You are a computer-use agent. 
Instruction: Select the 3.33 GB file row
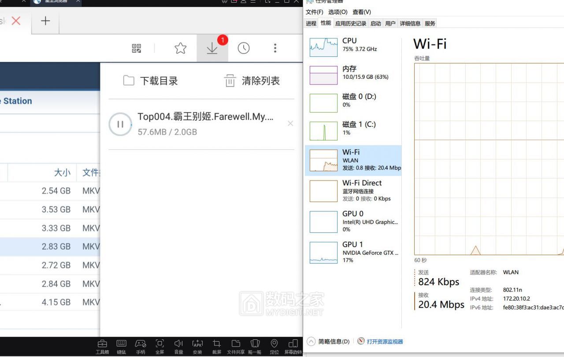tap(50, 228)
